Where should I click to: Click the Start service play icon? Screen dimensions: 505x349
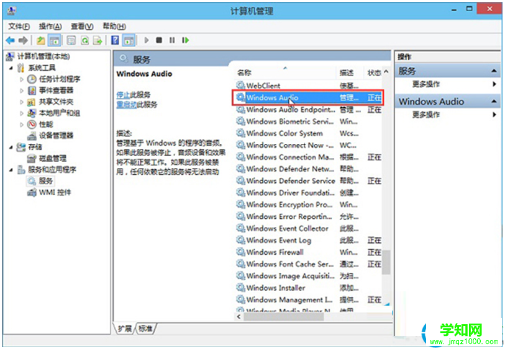pos(147,40)
